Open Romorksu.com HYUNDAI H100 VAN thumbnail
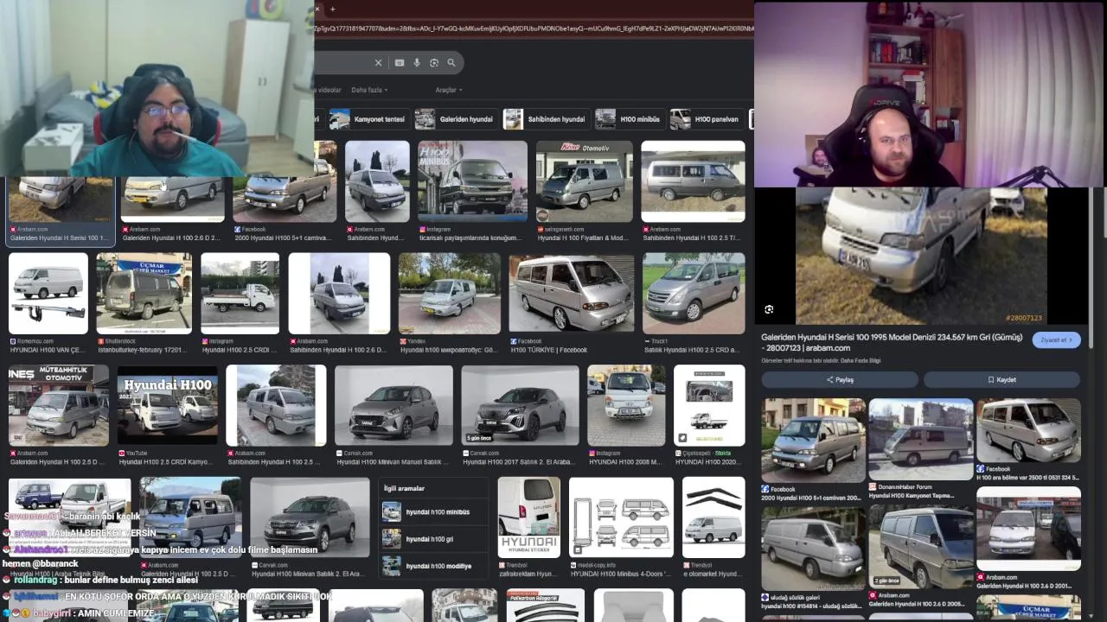Screen dimensions: 1107x622 coord(48,293)
